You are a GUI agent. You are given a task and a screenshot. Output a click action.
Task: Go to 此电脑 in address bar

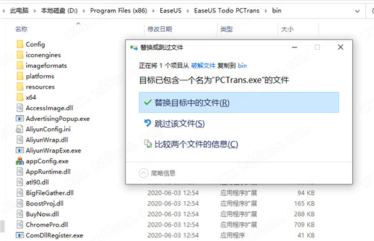coord(19,11)
